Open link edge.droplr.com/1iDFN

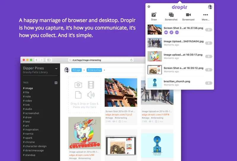tap(155, 115)
